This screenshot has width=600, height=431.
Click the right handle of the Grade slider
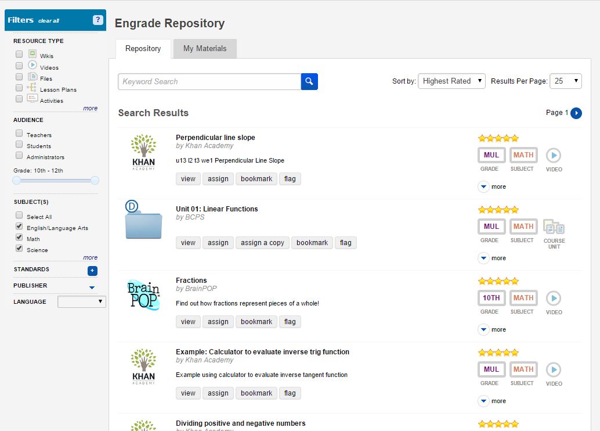tap(95, 181)
